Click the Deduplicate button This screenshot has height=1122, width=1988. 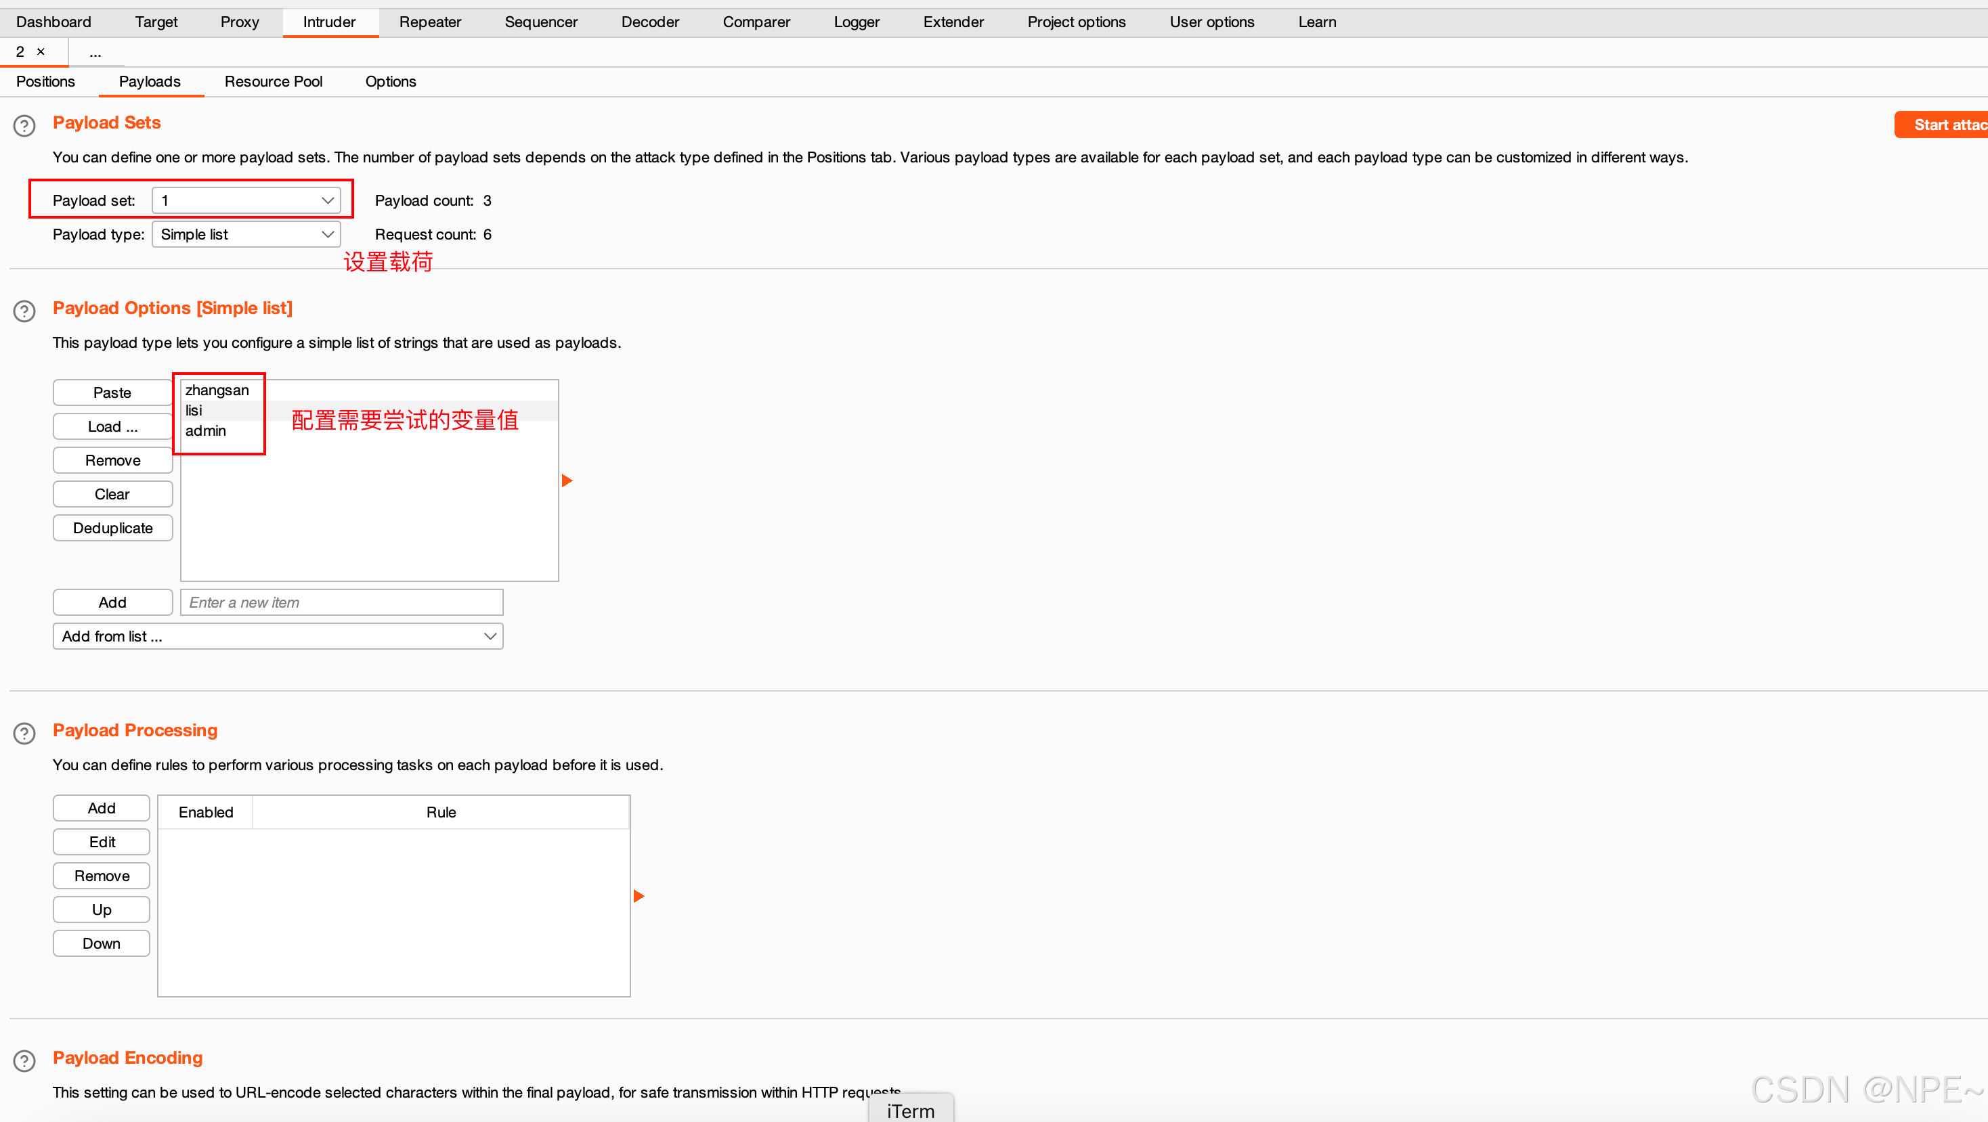(x=112, y=529)
